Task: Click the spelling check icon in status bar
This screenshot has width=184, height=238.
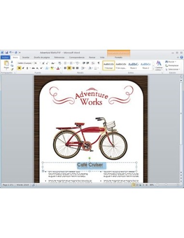Action: [33, 185]
